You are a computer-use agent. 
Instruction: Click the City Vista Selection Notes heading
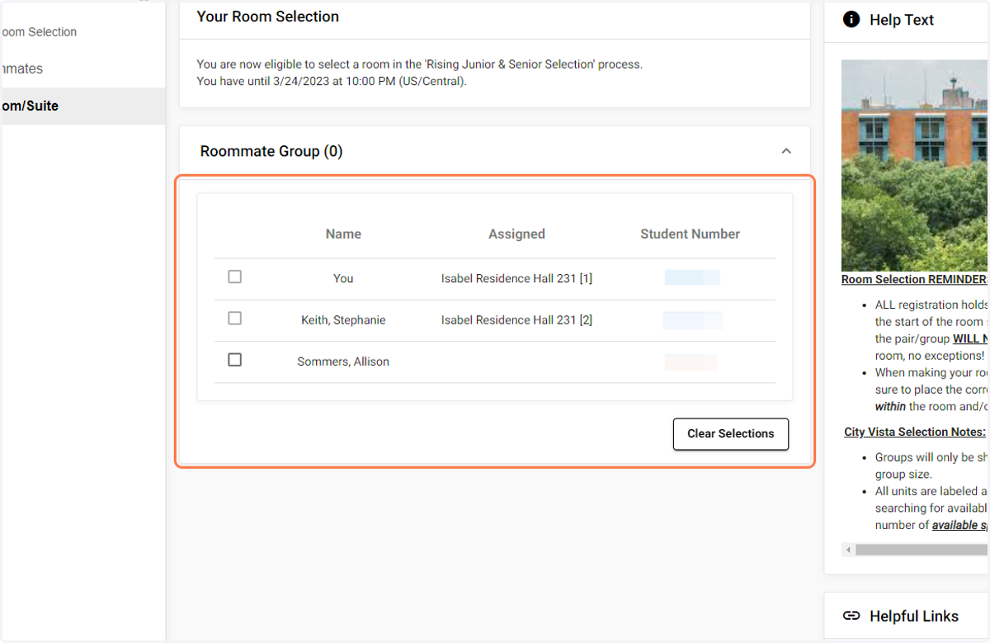click(x=915, y=432)
